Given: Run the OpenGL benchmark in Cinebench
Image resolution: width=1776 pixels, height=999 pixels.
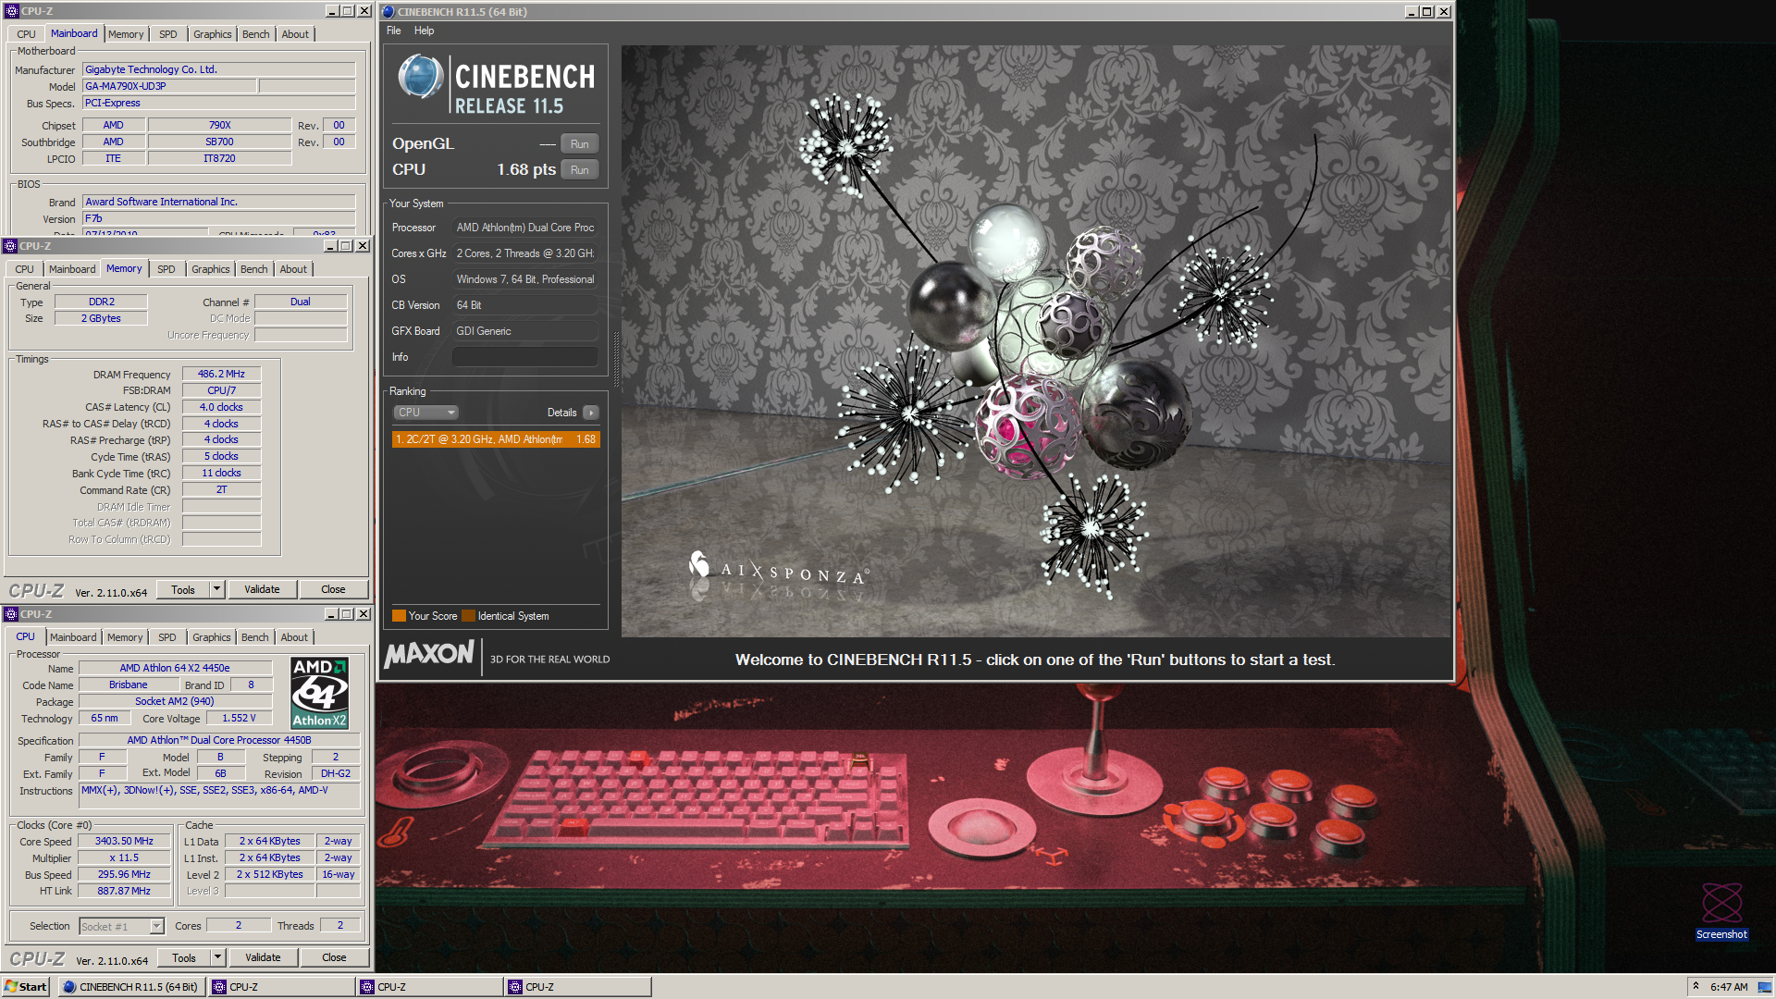Looking at the screenshot, I should pyautogui.click(x=580, y=144).
